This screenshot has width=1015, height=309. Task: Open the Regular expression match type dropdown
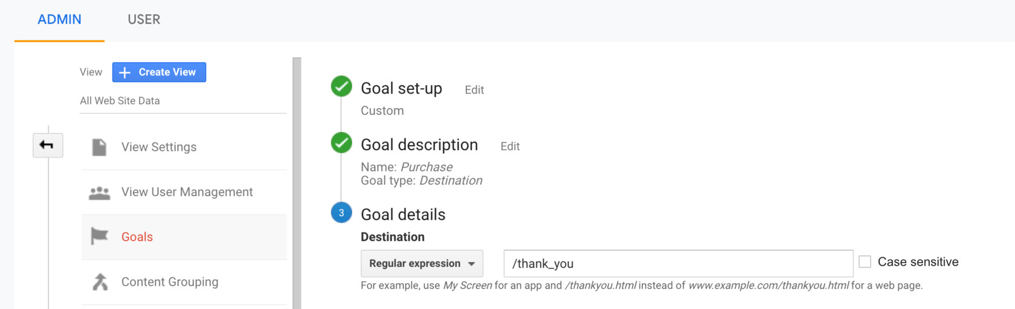[422, 264]
